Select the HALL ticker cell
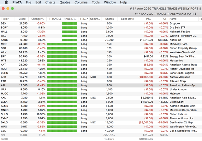The image size is (202, 141). pos(4,32)
